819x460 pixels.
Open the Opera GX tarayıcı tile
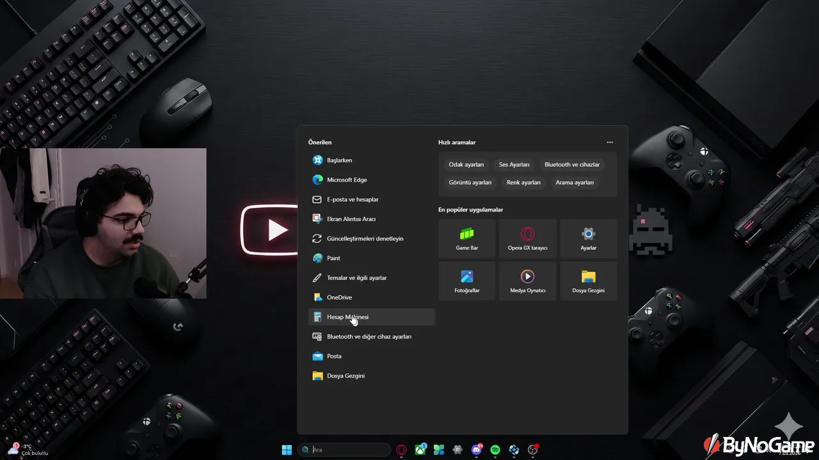pyautogui.click(x=528, y=238)
